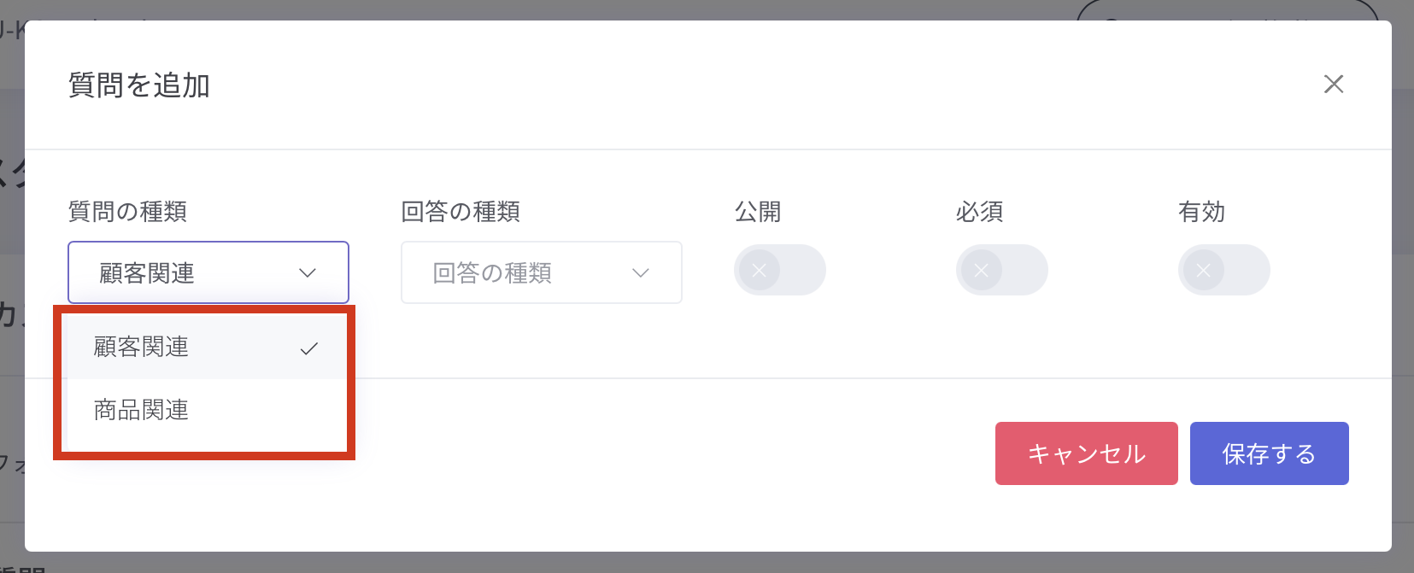This screenshot has width=1414, height=573.
Task: Click the blue 保存する button
Action: [1269, 453]
